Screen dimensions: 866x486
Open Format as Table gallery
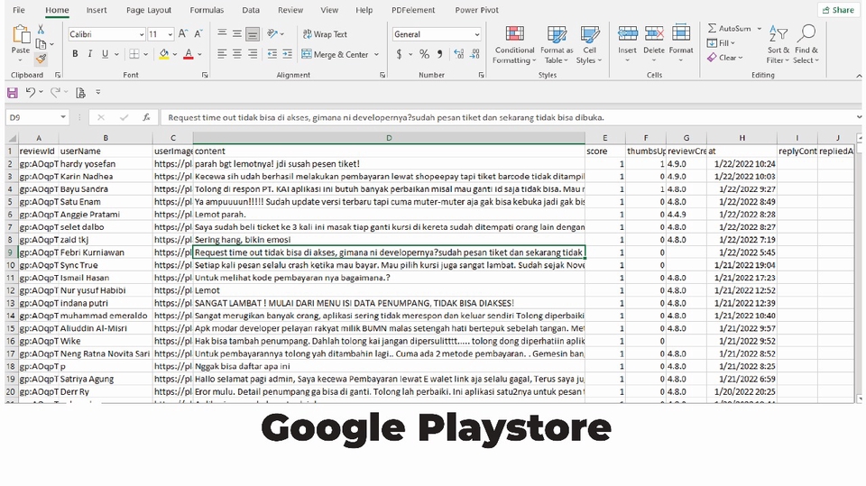[557, 45]
